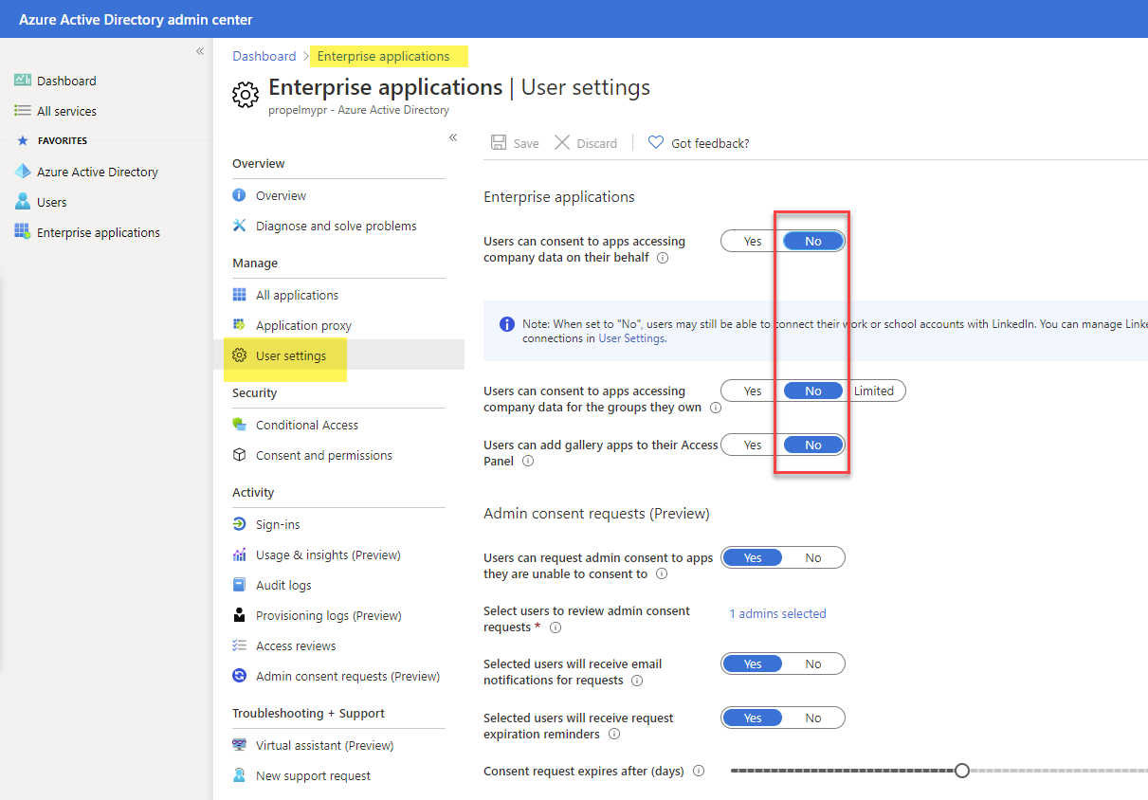The image size is (1148, 800).
Task: Click the All applications grid icon
Action: 239,295
